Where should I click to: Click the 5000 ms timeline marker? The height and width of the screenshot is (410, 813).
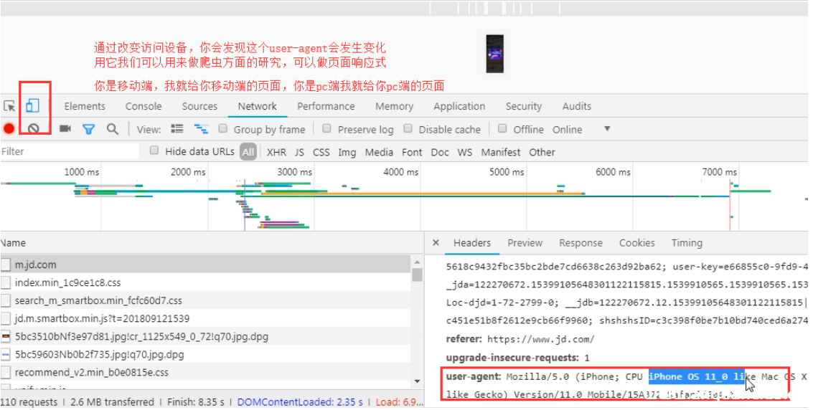coord(507,172)
